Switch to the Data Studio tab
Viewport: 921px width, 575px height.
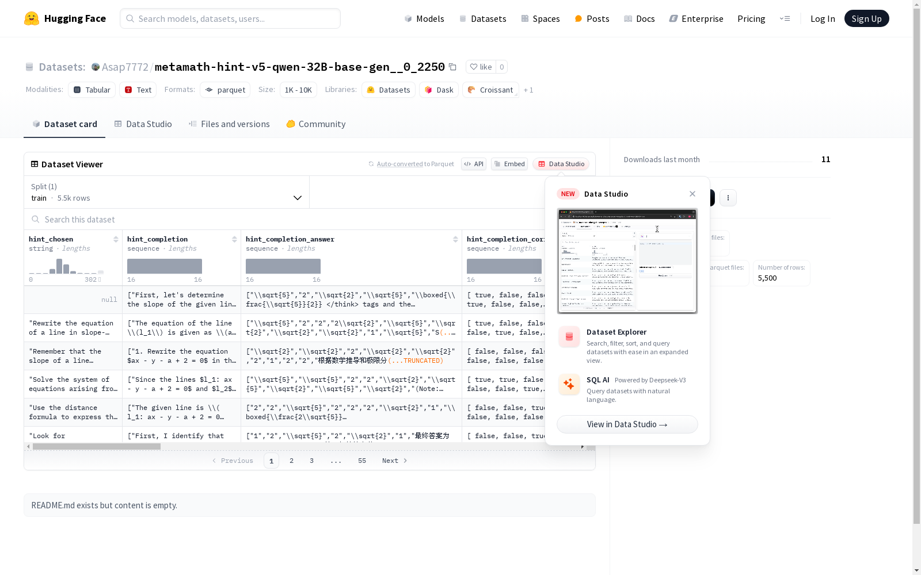point(143,124)
